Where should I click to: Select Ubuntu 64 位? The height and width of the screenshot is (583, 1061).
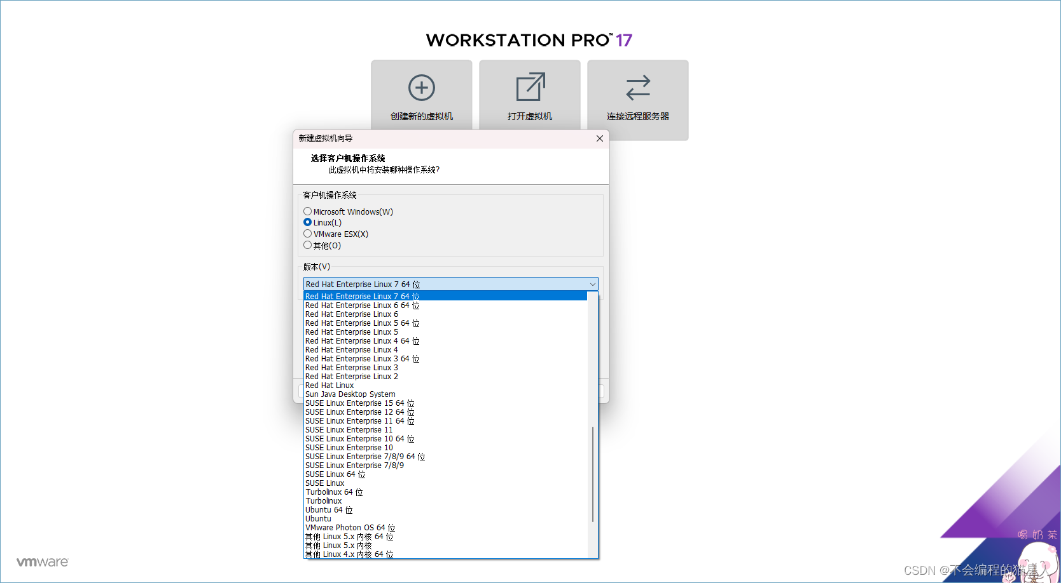click(x=445, y=510)
